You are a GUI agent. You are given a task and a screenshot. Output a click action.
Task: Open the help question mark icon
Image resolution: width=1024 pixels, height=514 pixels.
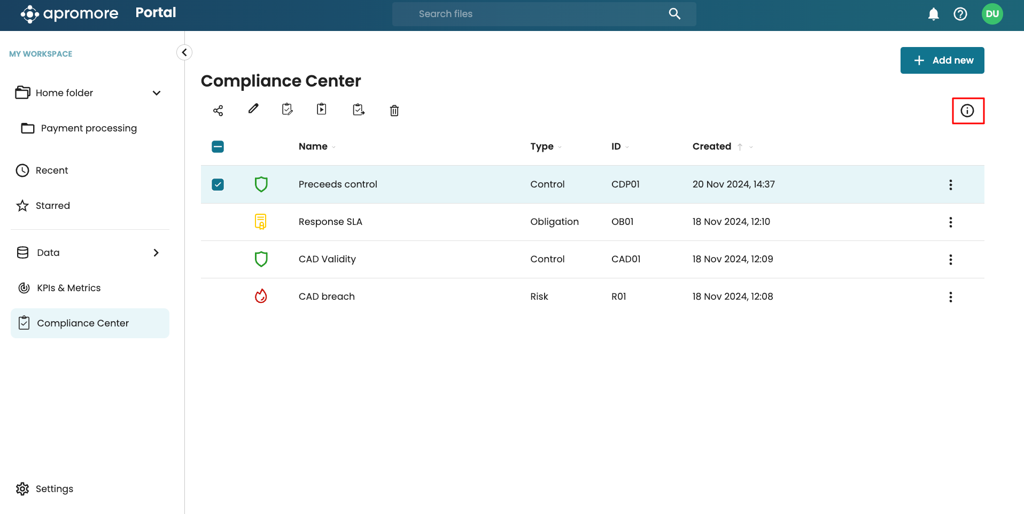pos(960,14)
